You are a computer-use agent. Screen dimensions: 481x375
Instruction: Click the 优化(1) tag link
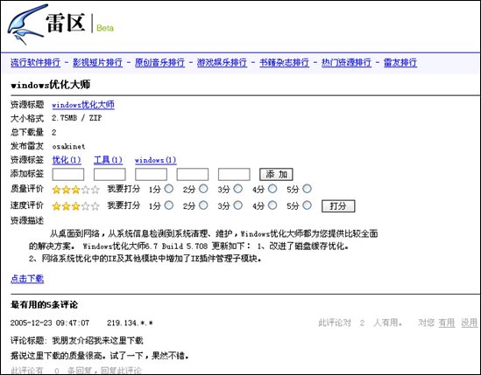pos(67,160)
